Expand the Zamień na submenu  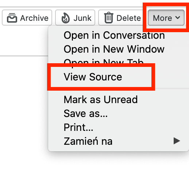118,141
